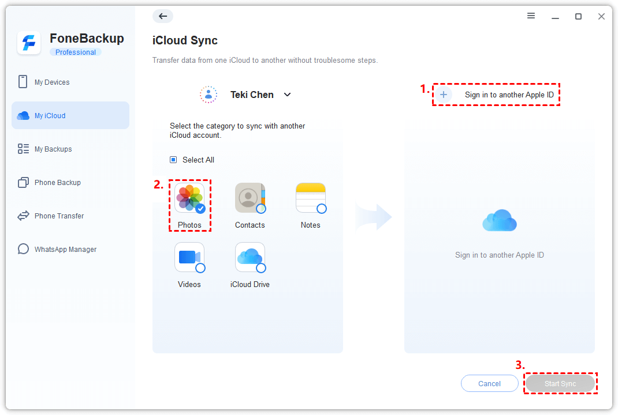
Task: Click the Teki Chen account avatar
Action: coord(208,95)
